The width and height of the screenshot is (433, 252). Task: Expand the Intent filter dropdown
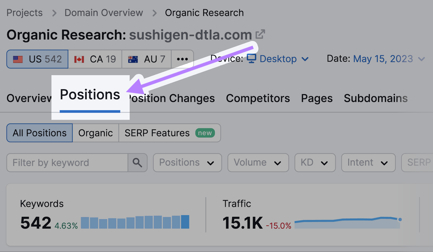tap(368, 163)
